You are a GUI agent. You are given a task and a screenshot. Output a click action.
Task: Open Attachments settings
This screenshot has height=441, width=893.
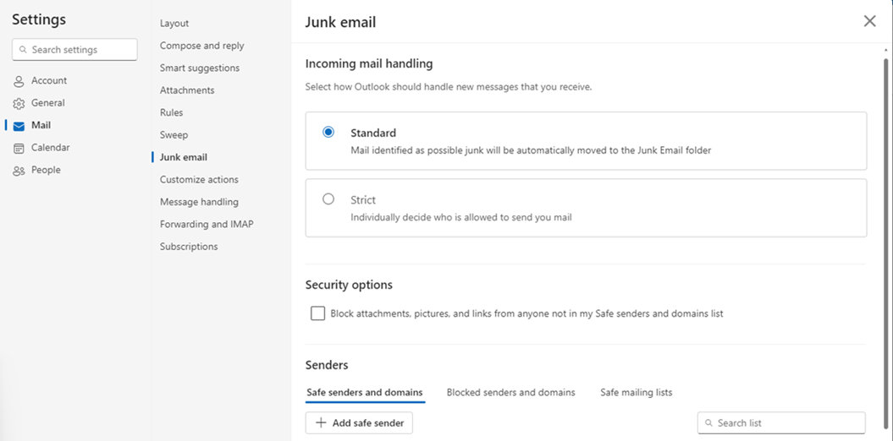click(187, 90)
